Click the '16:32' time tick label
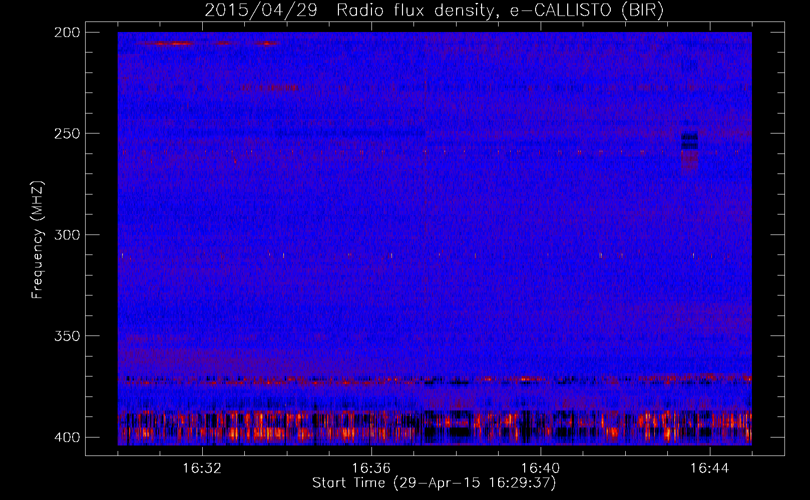This screenshot has height=500, width=810. [x=202, y=468]
